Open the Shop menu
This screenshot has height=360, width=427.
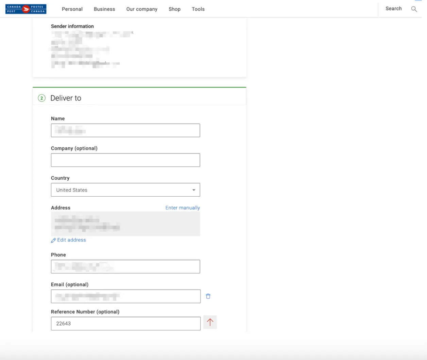(x=174, y=9)
